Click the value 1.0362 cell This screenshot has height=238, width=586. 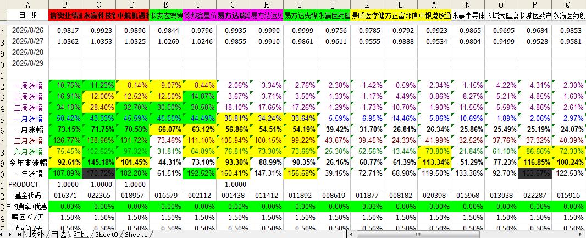65,41
